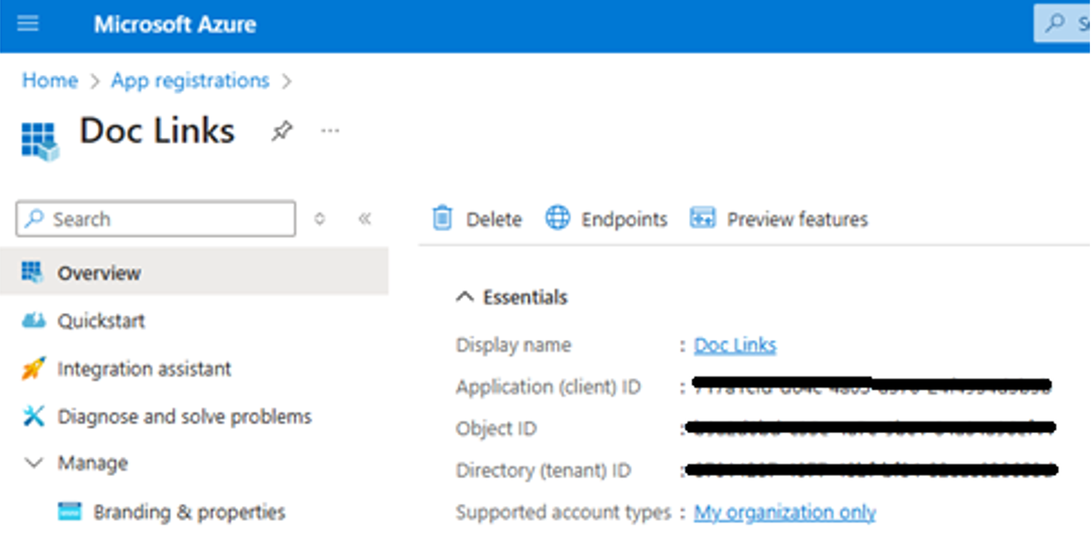Click the Branding & properties icon
Screen dimensions: 1092x559
click(70, 512)
